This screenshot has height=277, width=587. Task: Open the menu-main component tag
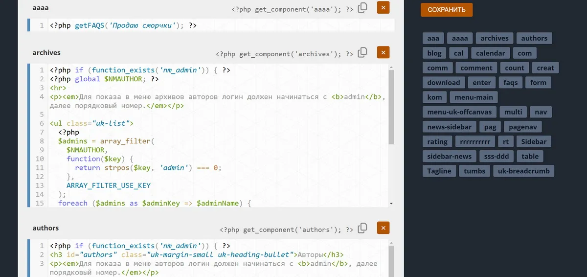coord(474,97)
